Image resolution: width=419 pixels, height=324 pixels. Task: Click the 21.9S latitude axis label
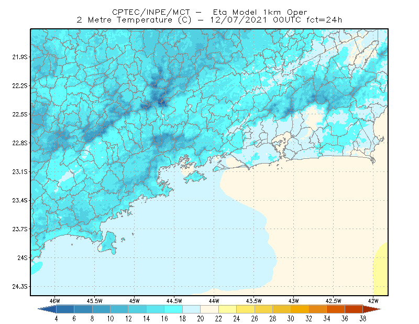tap(19, 57)
